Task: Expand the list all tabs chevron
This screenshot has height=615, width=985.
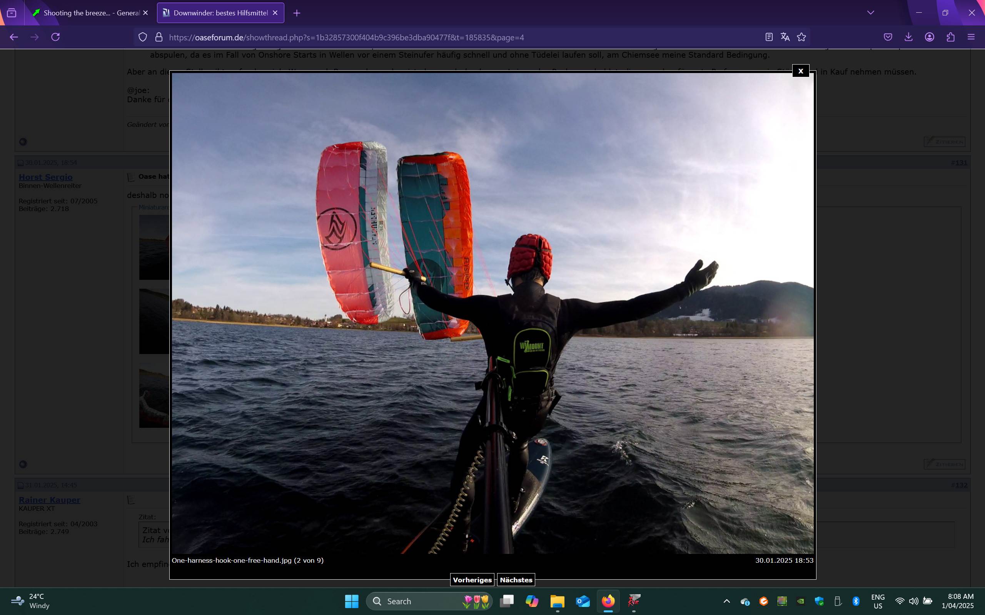Action: pyautogui.click(x=871, y=13)
